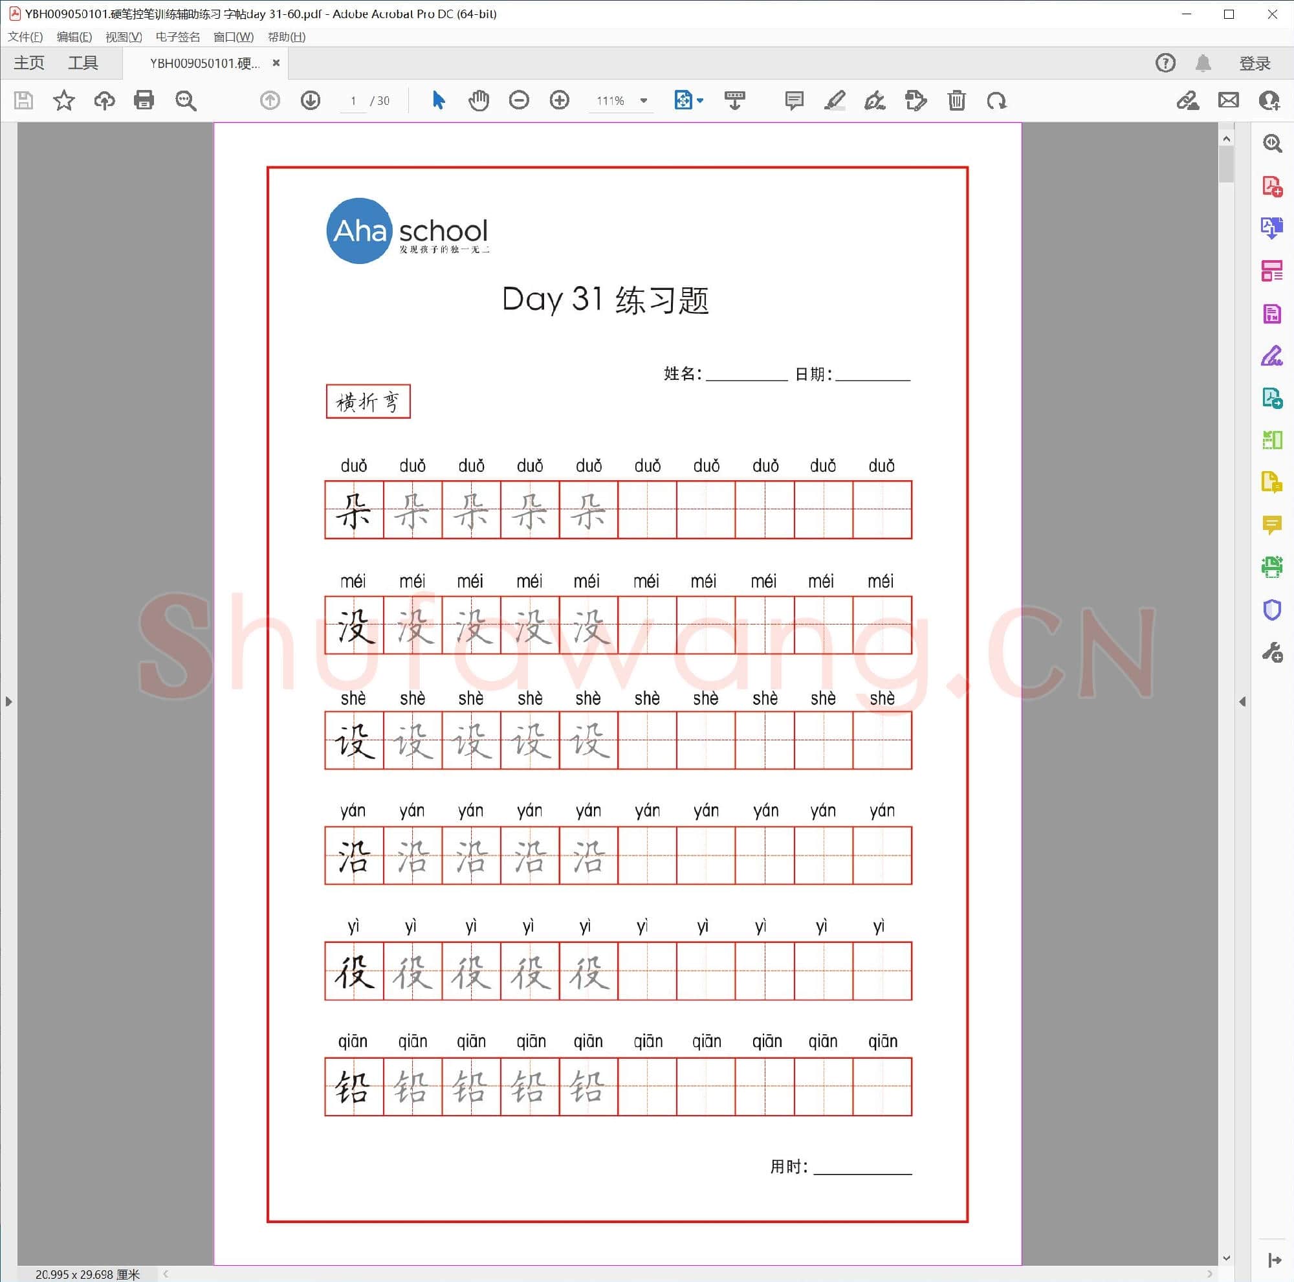Click the 登录 sign-in button
The height and width of the screenshot is (1282, 1294).
pos(1255,62)
